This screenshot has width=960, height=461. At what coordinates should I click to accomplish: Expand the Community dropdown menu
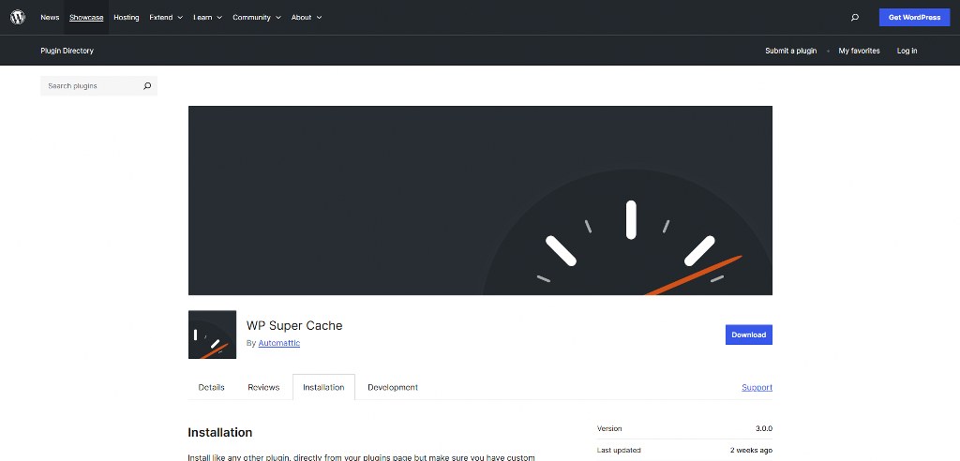click(x=257, y=18)
